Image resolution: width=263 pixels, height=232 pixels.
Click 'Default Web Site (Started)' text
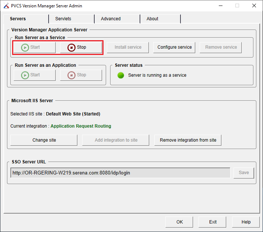pos(73,114)
